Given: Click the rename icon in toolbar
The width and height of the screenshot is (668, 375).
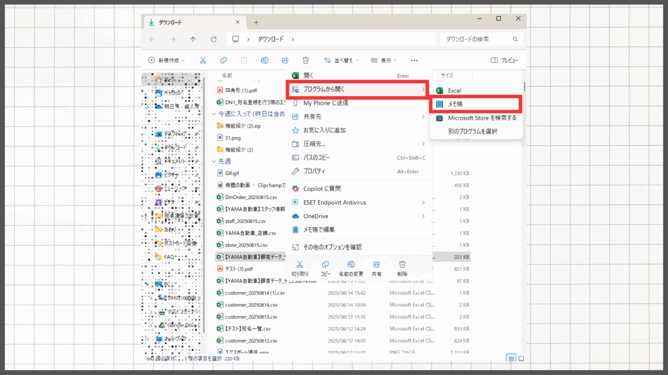Looking at the screenshot, I should pyautogui.click(x=265, y=60).
